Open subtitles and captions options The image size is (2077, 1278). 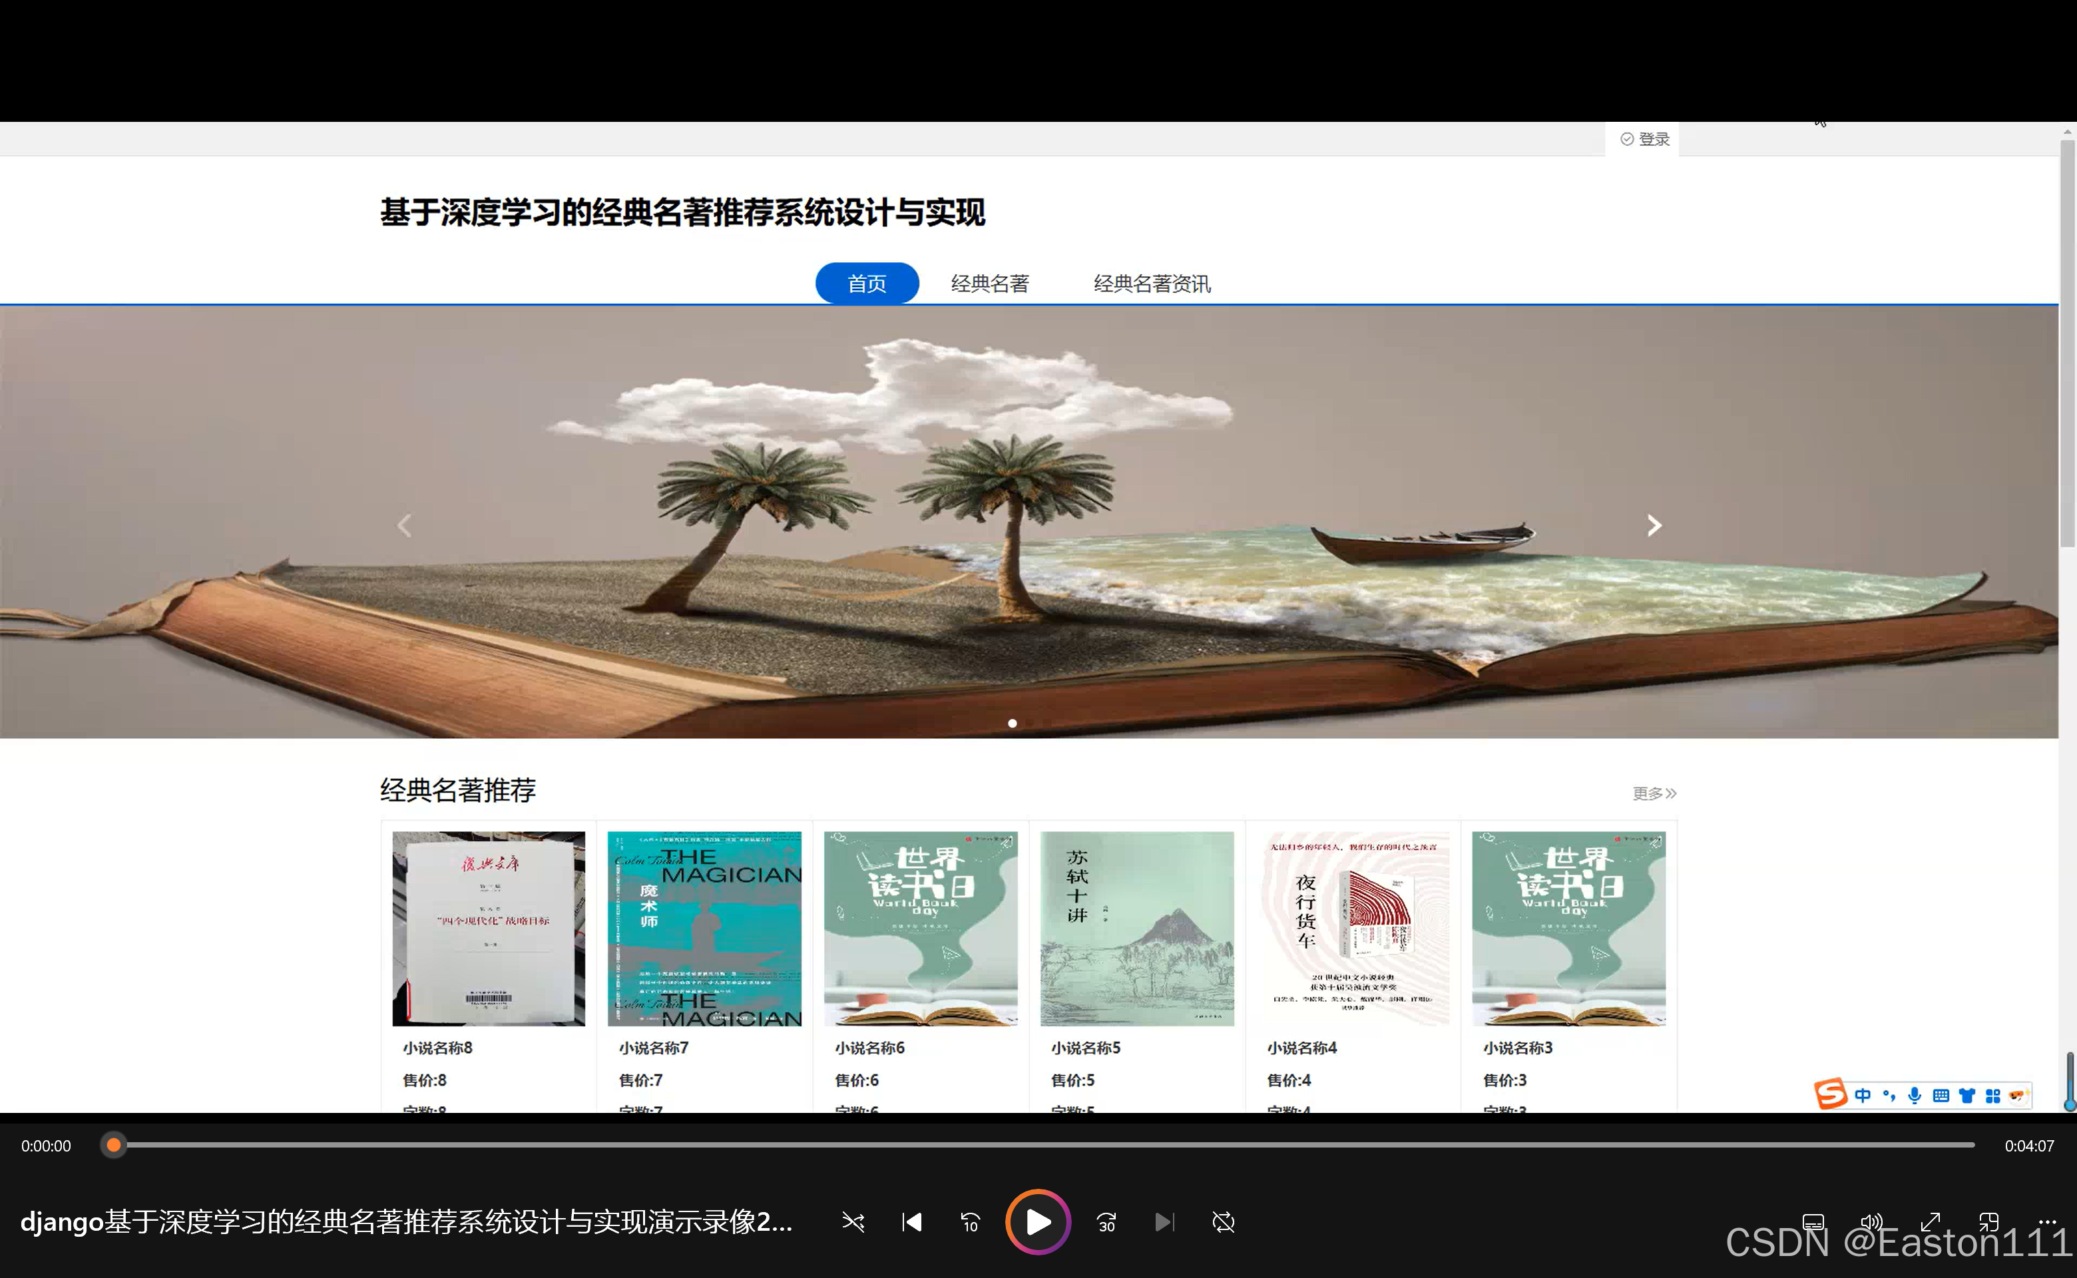tap(1813, 1222)
